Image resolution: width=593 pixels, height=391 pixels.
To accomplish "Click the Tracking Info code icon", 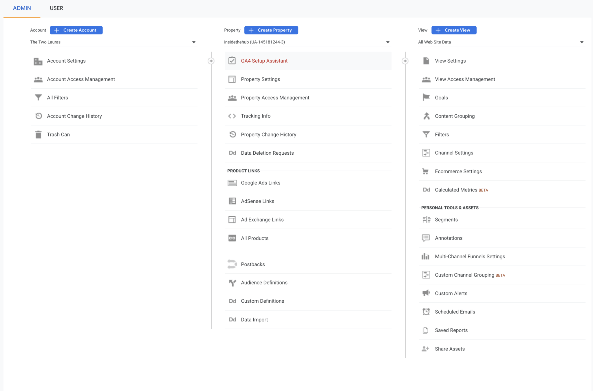I will point(232,116).
